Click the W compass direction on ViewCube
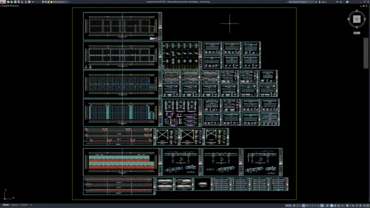 pos(349,19)
